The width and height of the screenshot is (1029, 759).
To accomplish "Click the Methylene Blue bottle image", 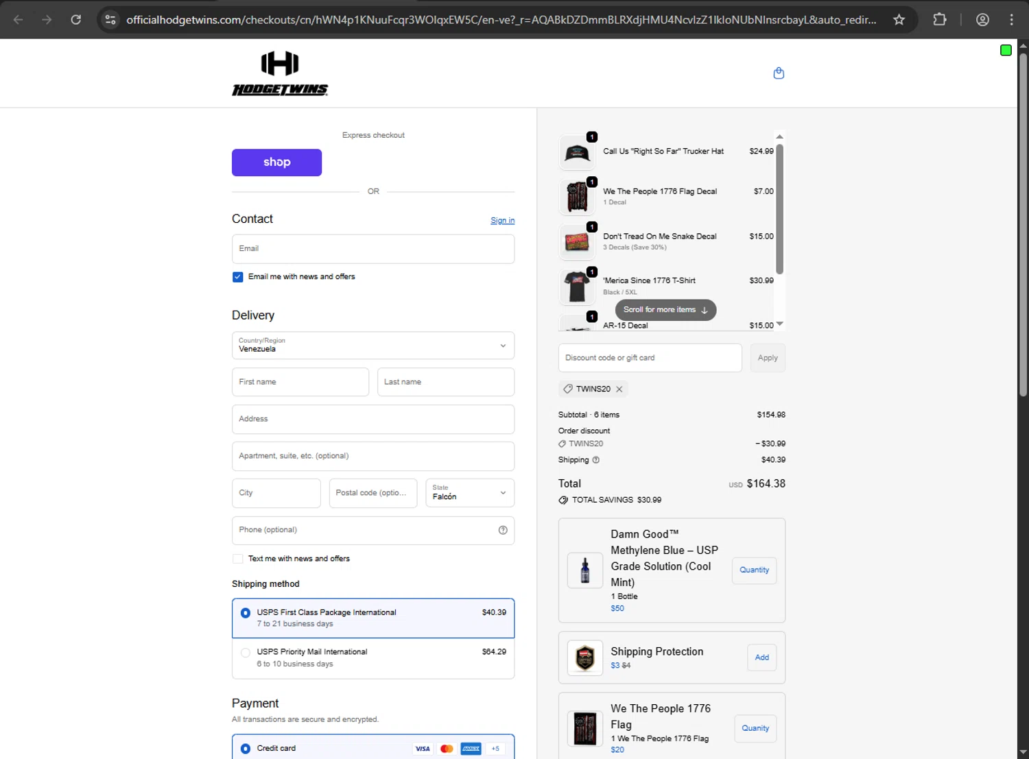I will 585,570.
